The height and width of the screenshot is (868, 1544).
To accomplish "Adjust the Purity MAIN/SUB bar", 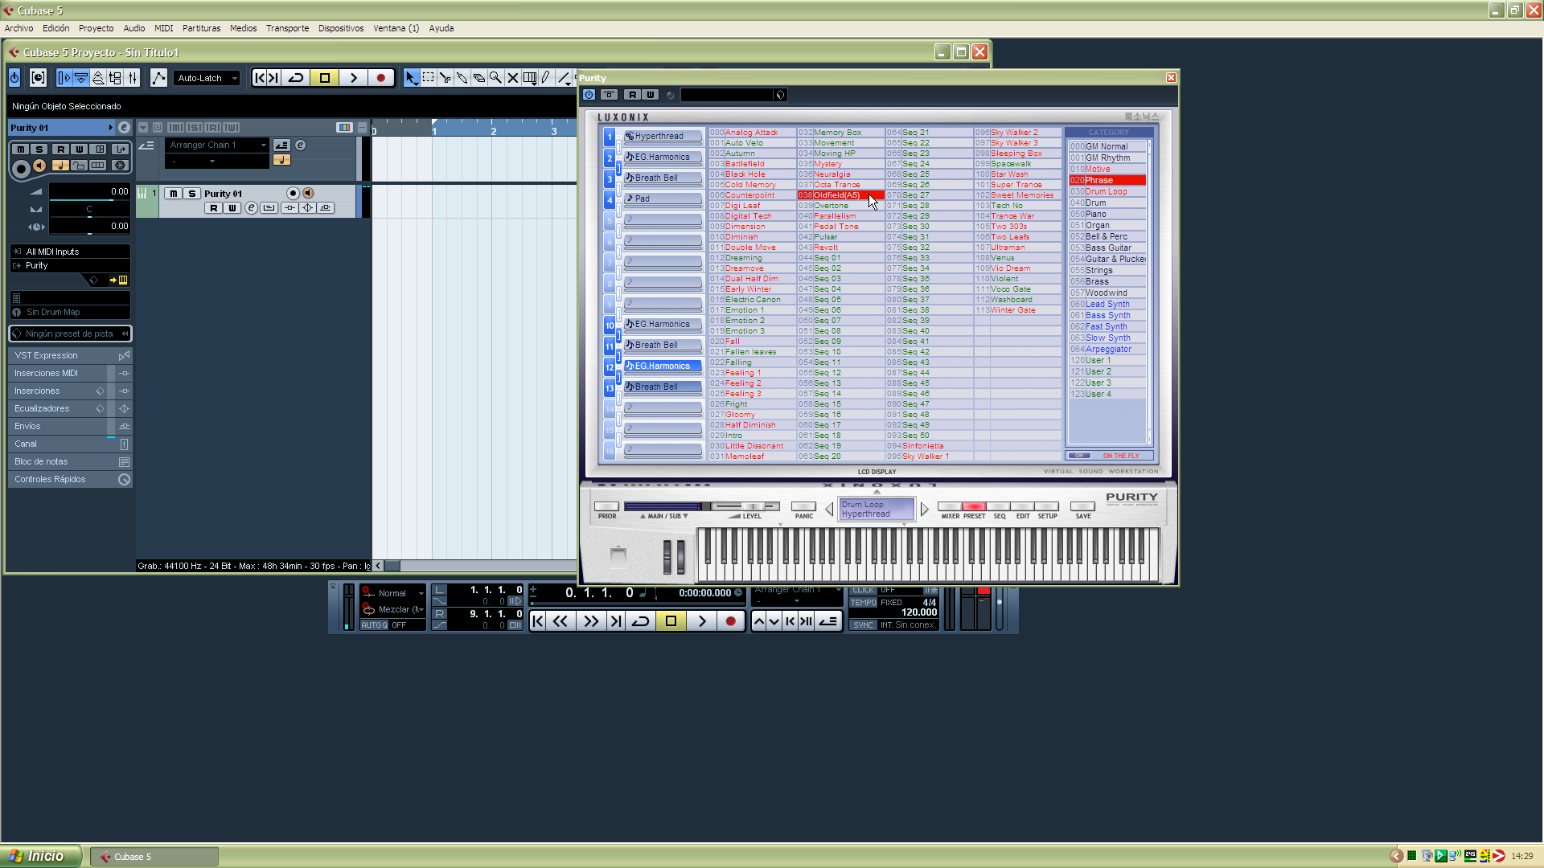I will (x=667, y=506).
